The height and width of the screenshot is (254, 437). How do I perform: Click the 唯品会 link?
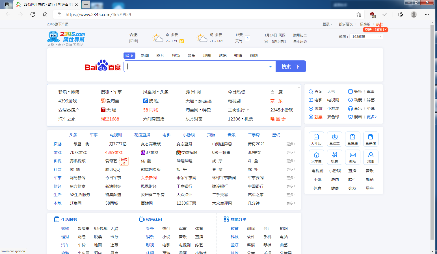pyautogui.click(x=278, y=119)
